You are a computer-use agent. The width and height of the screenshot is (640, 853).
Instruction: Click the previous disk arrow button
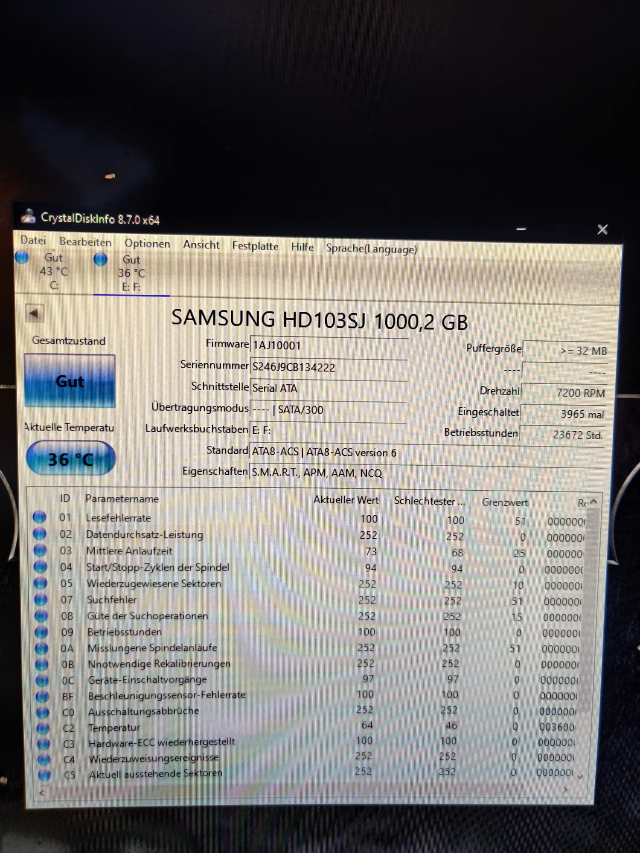[34, 313]
